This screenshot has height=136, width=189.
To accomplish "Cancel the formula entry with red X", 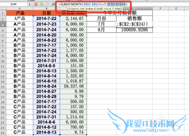I will pos(36,4).
